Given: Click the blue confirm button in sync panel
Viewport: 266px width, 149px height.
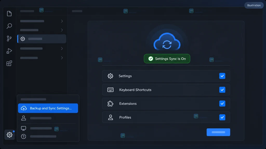Looking at the screenshot, I should coord(218,132).
